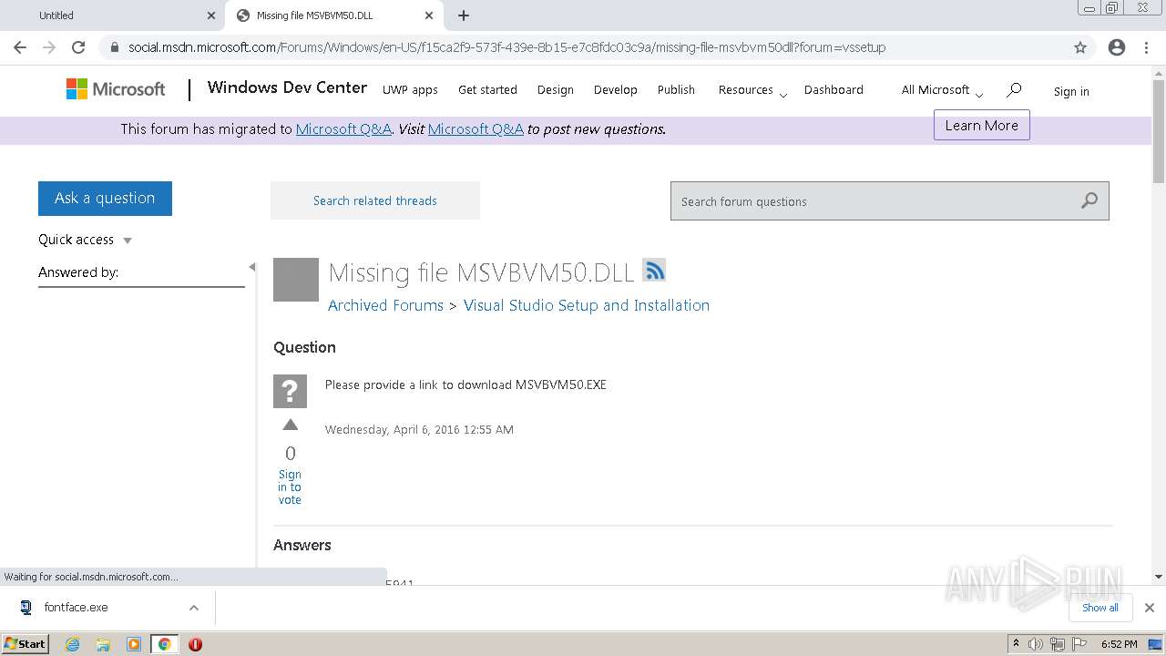
Task: Expand the Resources dropdown menu
Action: (752, 90)
